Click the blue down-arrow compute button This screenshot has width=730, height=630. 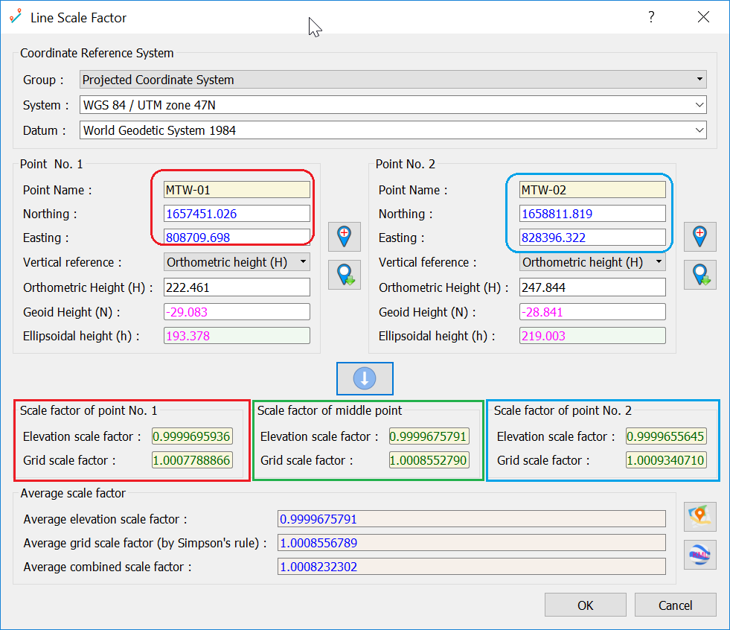[365, 378]
